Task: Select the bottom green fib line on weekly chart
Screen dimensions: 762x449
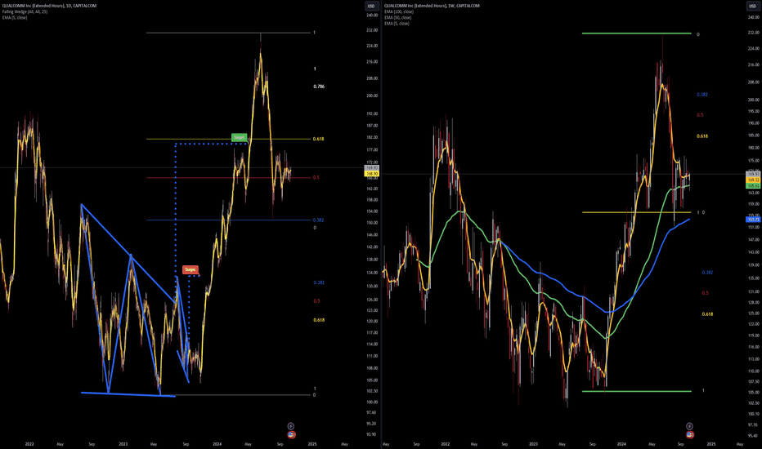Action: pyautogui.click(x=637, y=391)
